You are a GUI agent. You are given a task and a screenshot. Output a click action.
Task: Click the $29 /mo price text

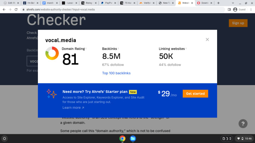(167, 94)
